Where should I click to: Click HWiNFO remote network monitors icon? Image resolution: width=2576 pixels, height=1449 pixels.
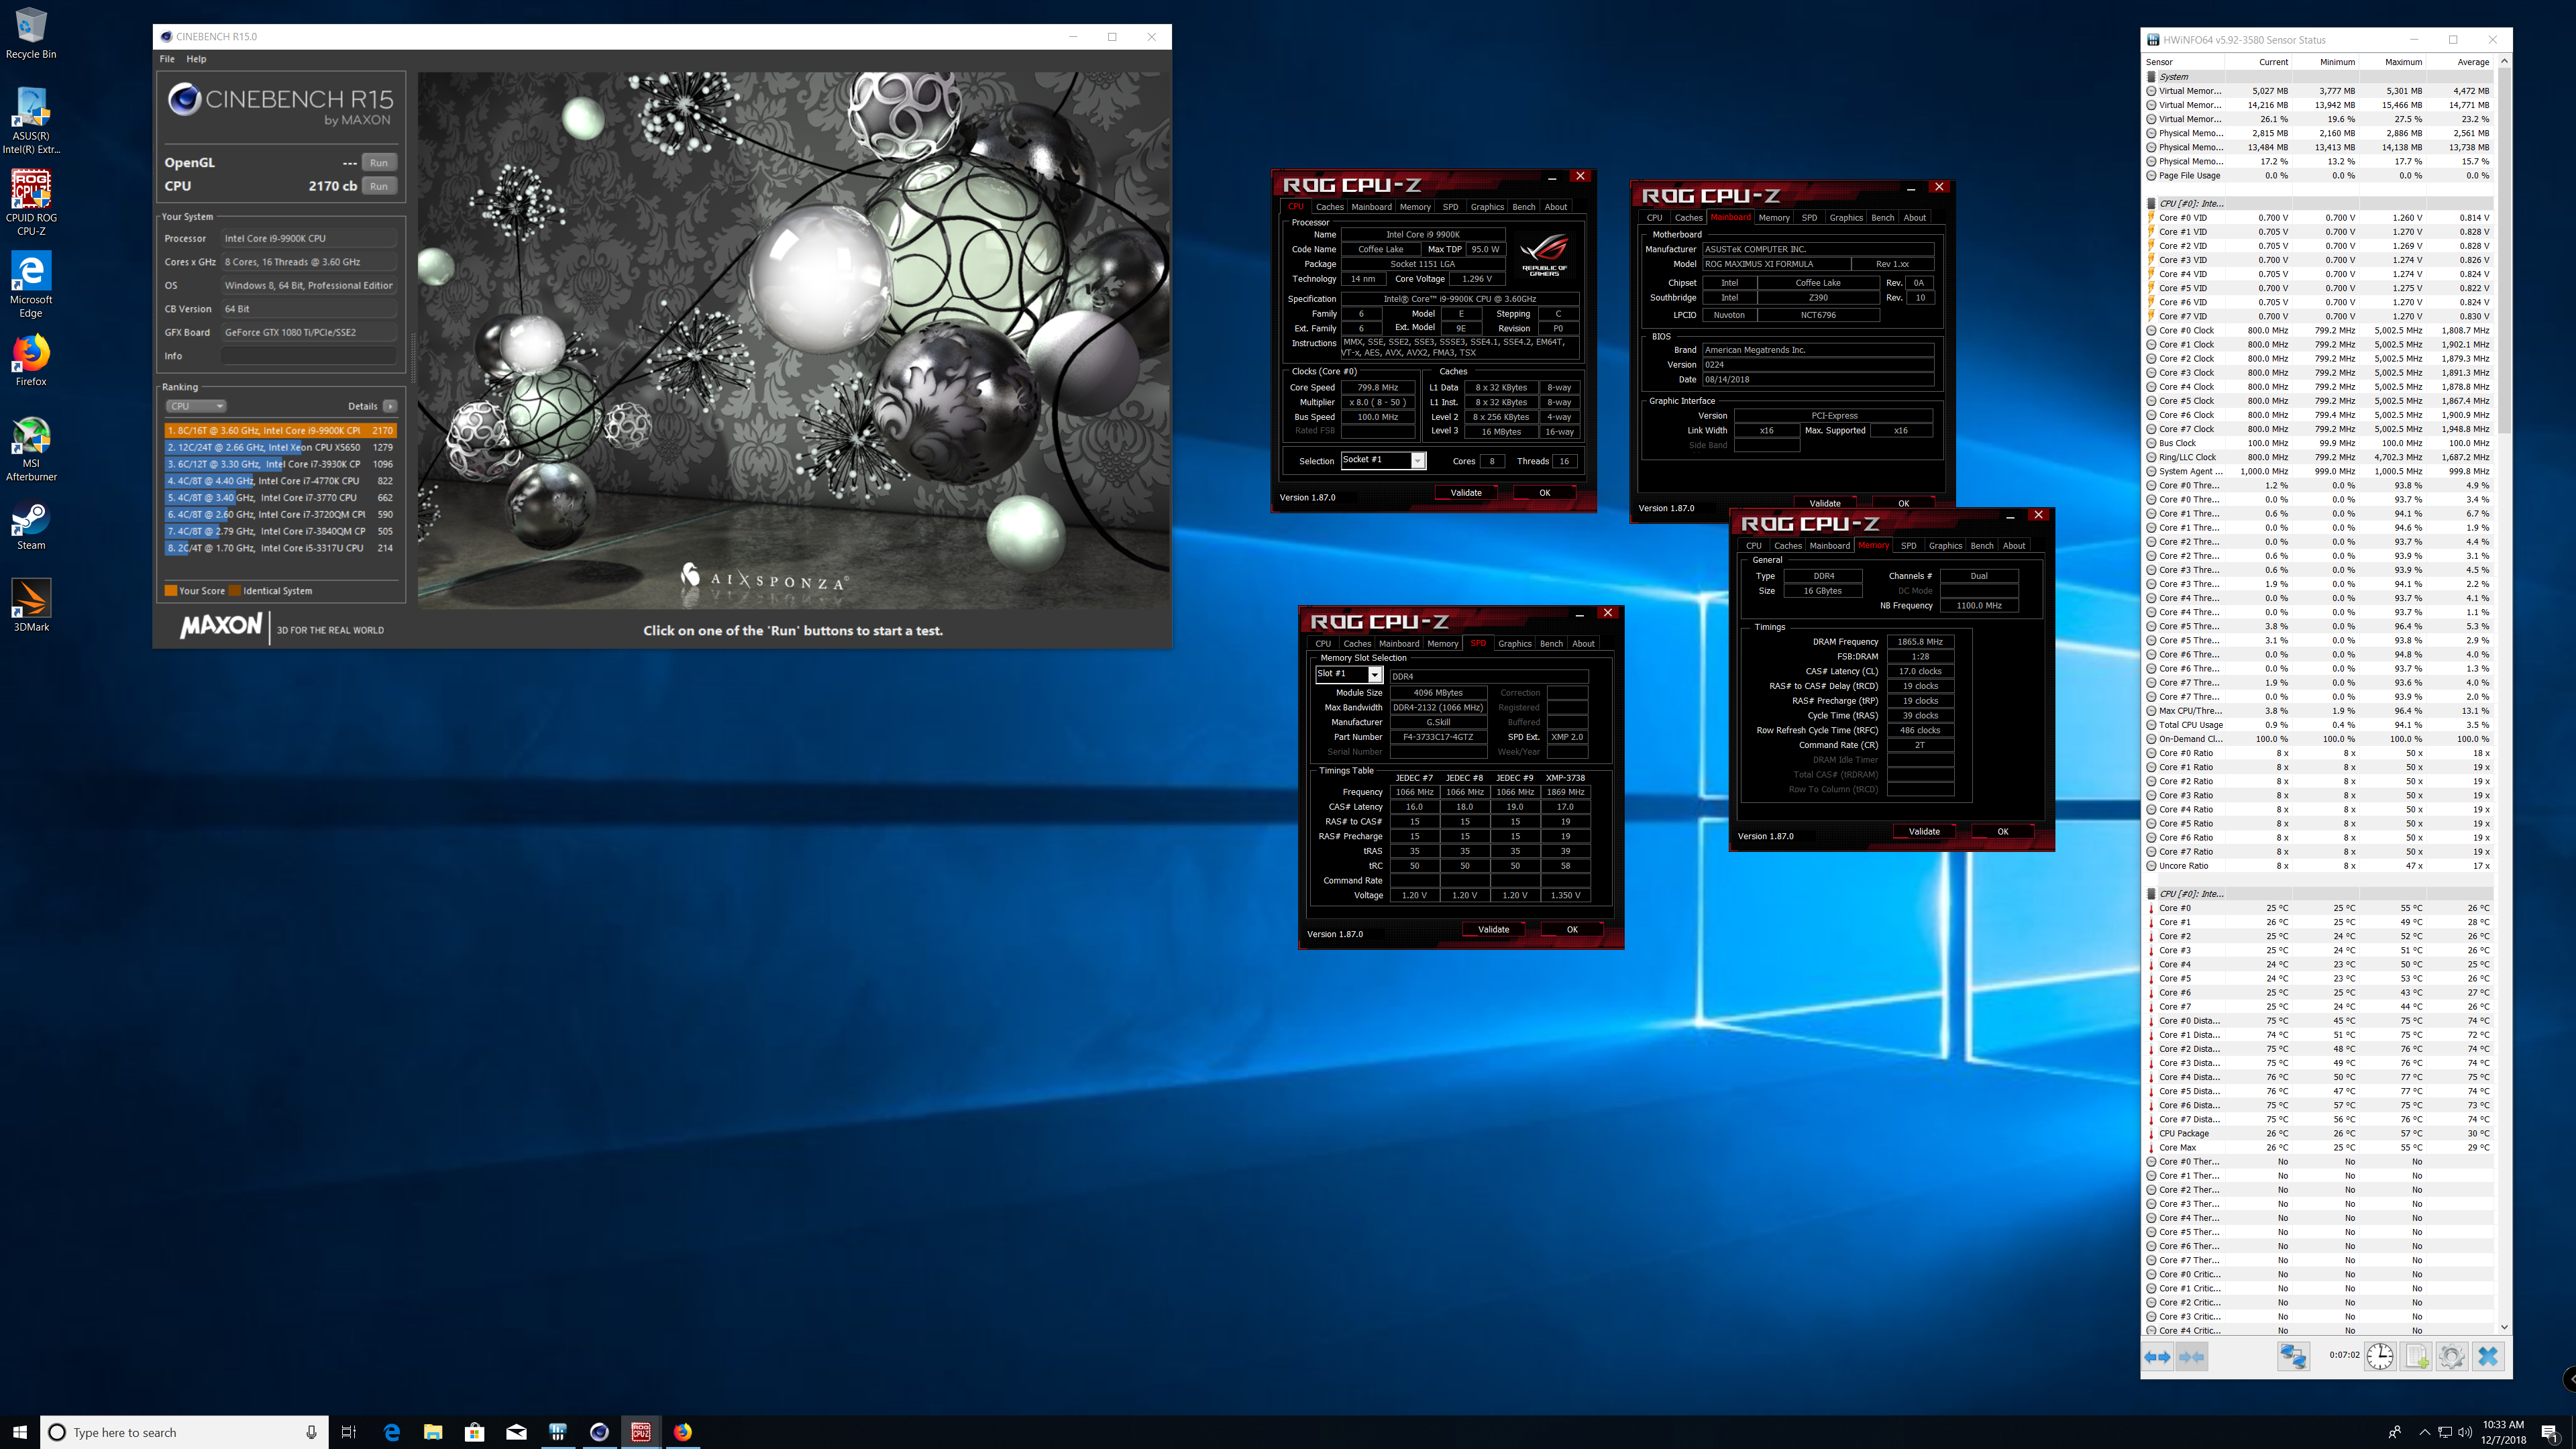click(2293, 1357)
